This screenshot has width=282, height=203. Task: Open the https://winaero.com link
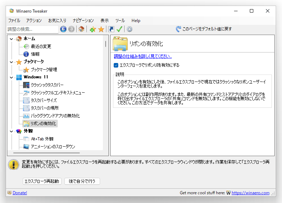[251, 193]
